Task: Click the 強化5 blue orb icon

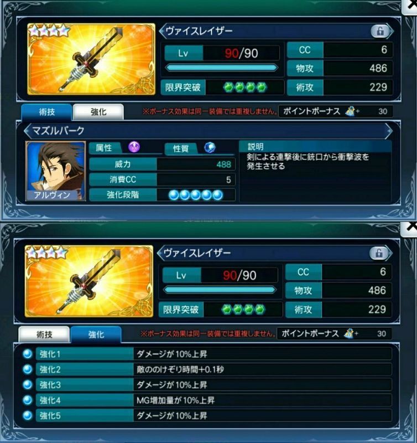Action: point(27,415)
